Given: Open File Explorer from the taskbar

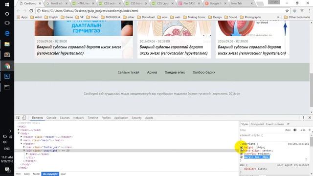Looking at the screenshot, I should click(x=7, y=44).
